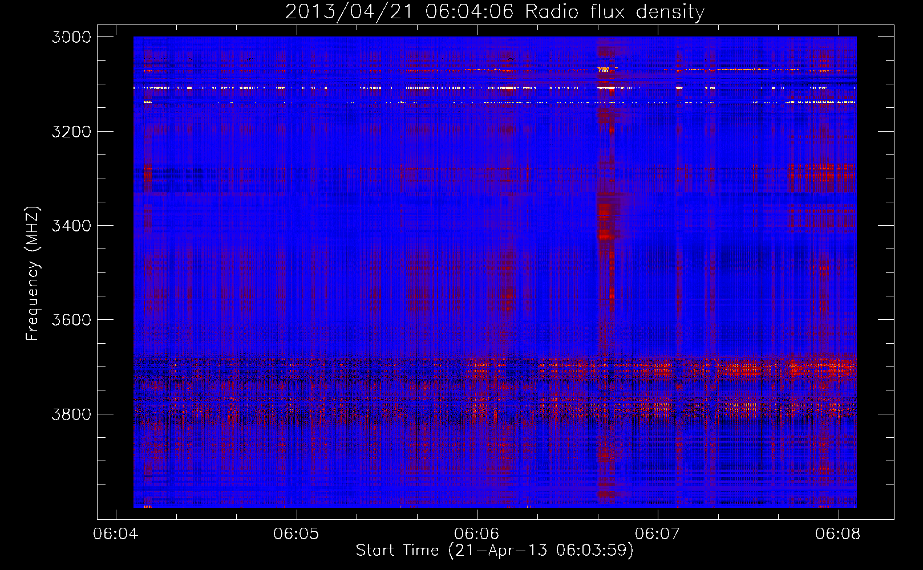The image size is (923, 570).
Task: Click the 06:07 time axis label
Action: [x=658, y=534]
